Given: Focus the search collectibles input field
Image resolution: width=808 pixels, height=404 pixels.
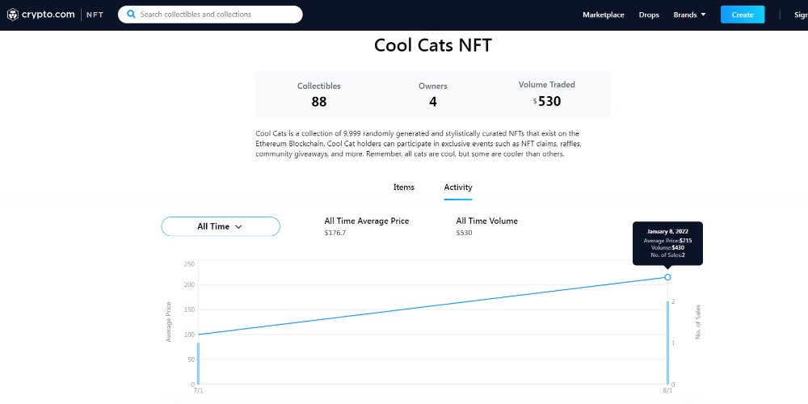Looking at the screenshot, I should pos(210,15).
